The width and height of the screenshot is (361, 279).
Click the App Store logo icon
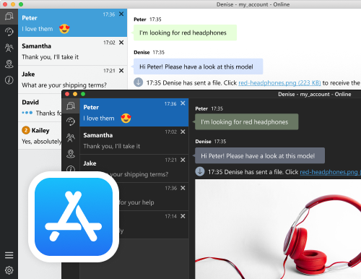(x=74, y=217)
